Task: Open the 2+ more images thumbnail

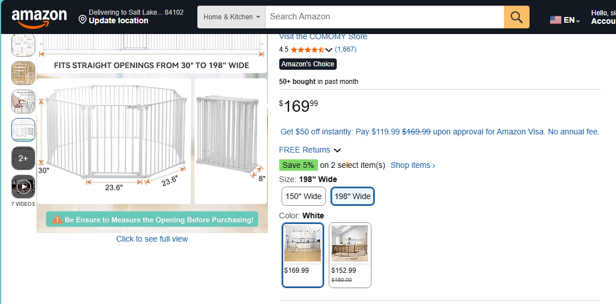Action: (23, 158)
